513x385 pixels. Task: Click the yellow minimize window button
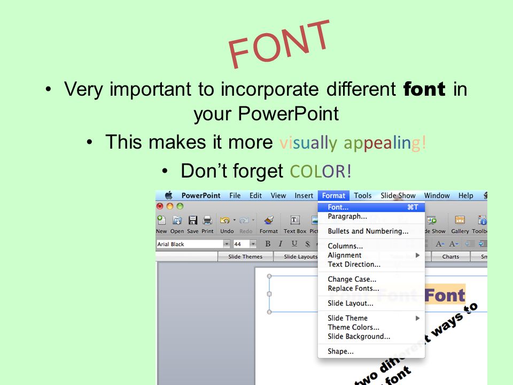click(170, 206)
